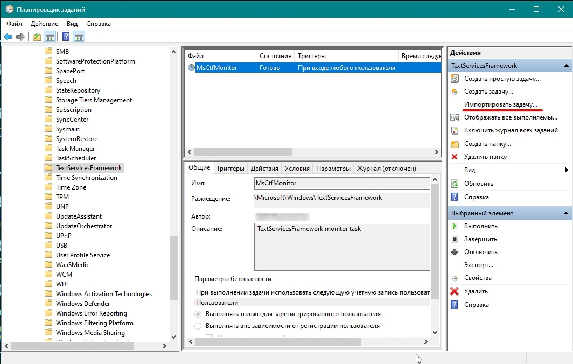This screenshot has width=573, height=364.
Task: Open the Действие menu
Action: [x=44, y=24]
